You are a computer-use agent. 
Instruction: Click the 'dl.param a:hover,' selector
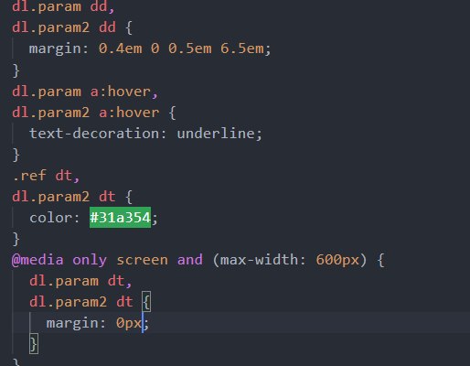pos(85,91)
